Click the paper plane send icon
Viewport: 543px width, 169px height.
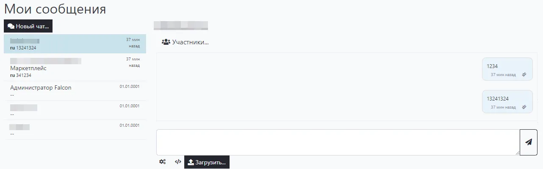[528, 142]
